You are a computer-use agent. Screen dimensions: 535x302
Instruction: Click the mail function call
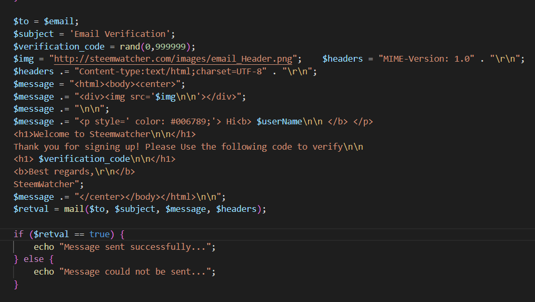[74, 209]
